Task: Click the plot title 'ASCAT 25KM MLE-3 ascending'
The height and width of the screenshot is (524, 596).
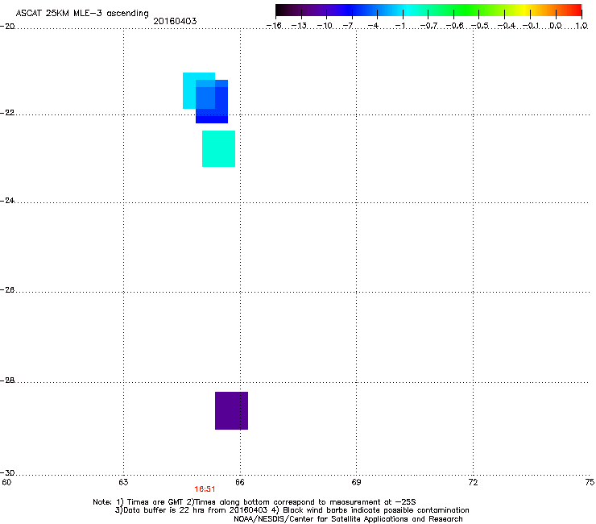Action: point(82,14)
